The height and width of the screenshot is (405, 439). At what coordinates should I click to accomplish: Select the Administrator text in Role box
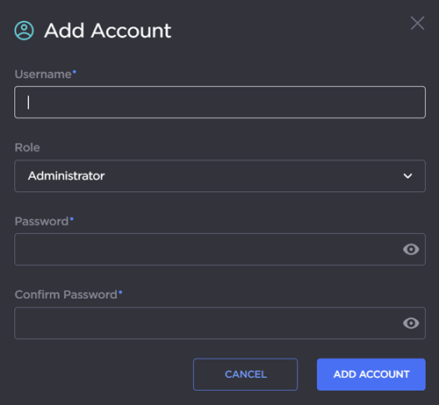(x=66, y=176)
